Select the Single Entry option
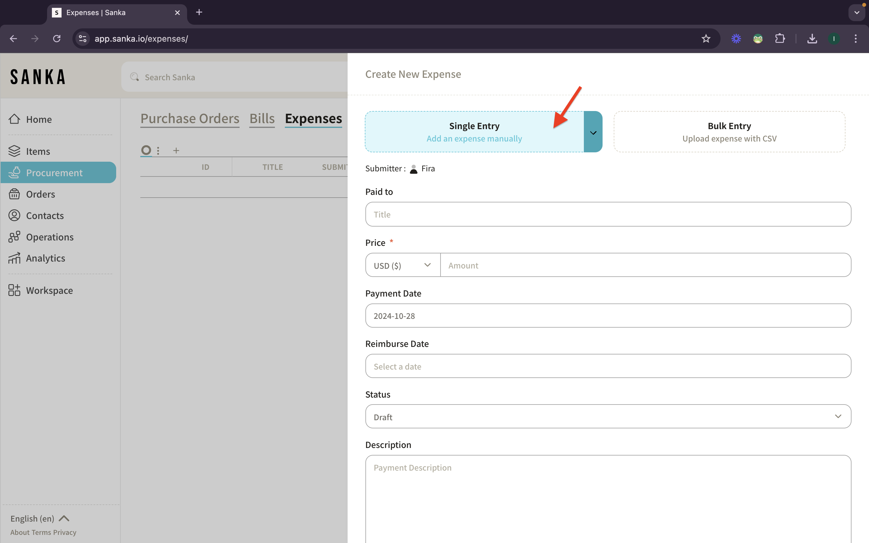 pyautogui.click(x=474, y=132)
